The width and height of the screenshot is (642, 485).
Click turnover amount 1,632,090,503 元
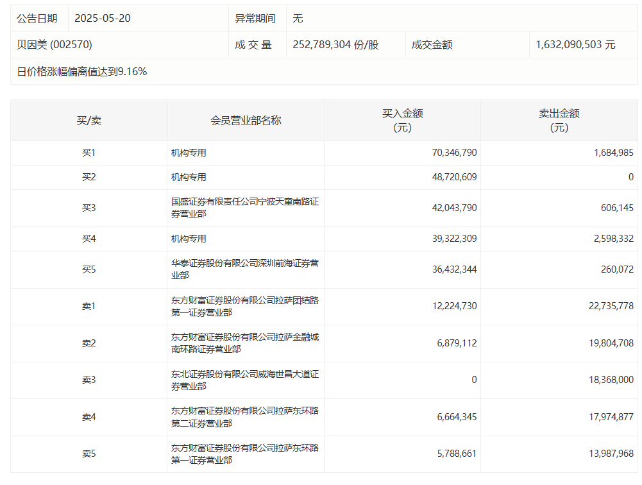(575, 45)
